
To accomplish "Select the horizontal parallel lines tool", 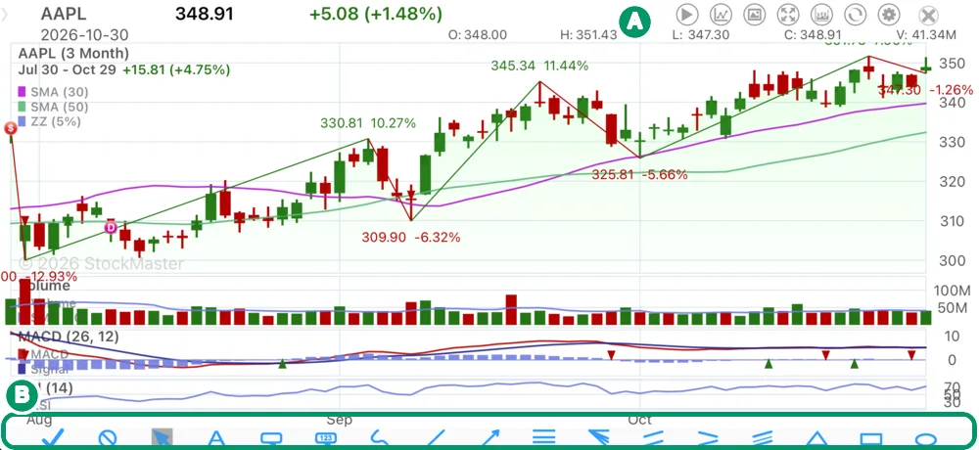I will [543, 437].
